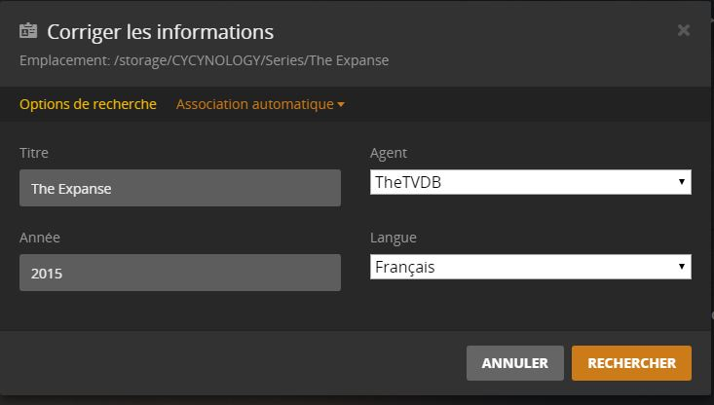Click the Langue label
This screenshot has height=405, width=714.
coord(394,238)
